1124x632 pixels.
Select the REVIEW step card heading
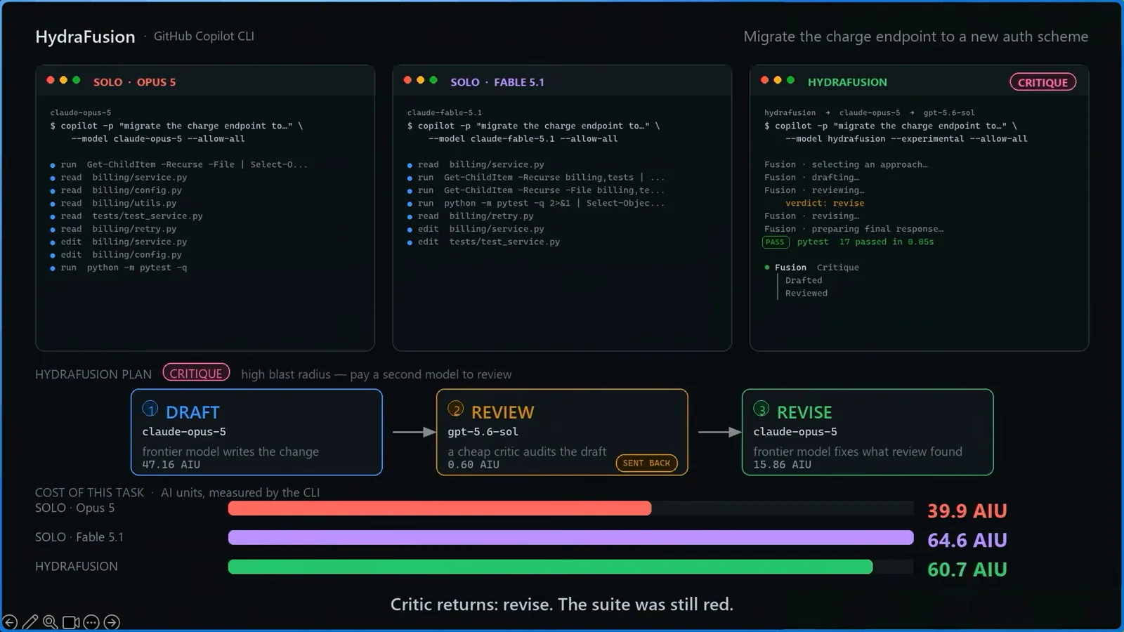[502, 412]
